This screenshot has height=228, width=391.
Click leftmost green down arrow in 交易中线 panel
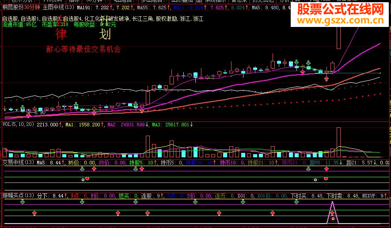82,169
